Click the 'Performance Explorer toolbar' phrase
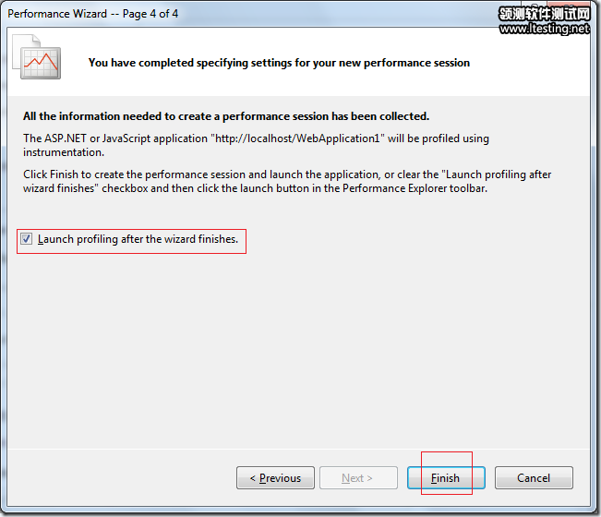The width and height of the screenshot is (601, 517). [415, 188]
